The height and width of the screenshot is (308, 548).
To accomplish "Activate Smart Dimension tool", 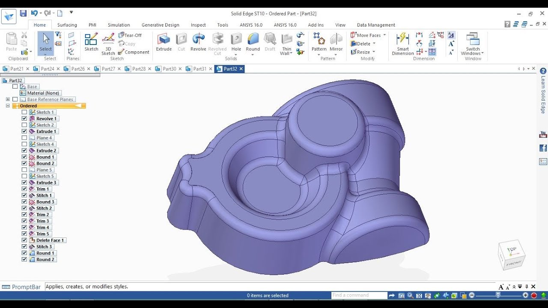I will (403, 44).
